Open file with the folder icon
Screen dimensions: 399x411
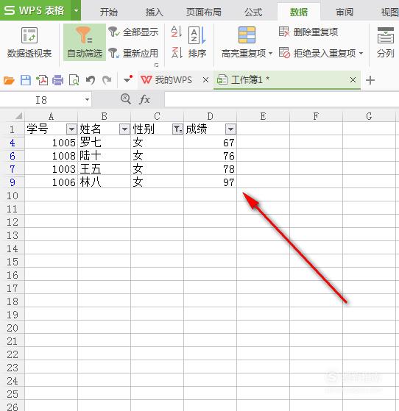point(9,80)
